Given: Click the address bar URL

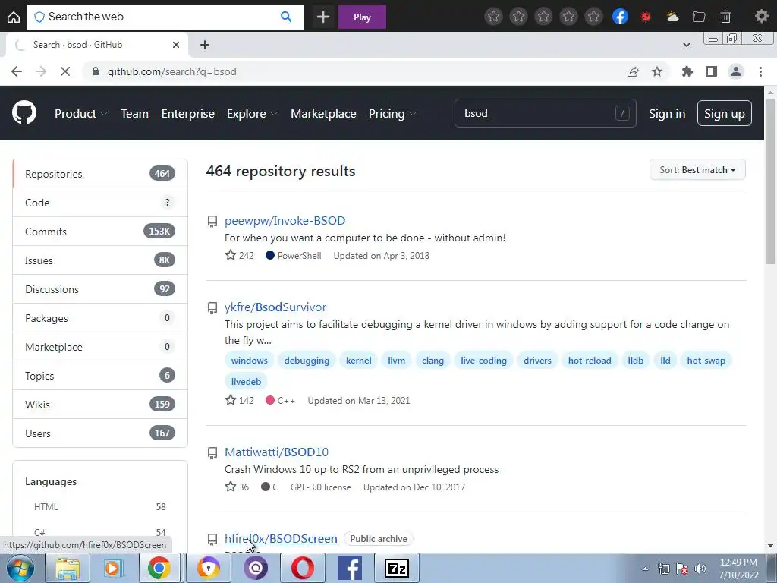Looking at the screenshot, I should [172, 72].
